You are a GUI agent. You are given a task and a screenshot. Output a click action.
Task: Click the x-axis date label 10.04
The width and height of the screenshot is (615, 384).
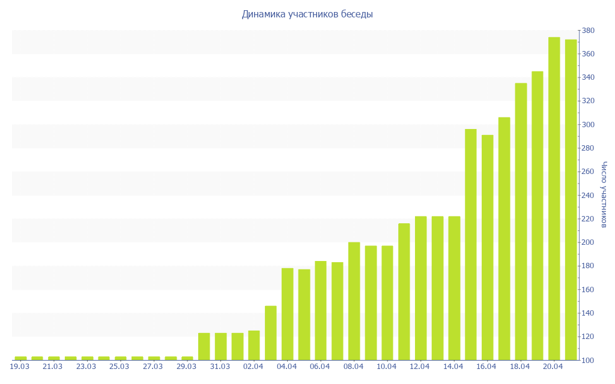(x=386, y=367)
